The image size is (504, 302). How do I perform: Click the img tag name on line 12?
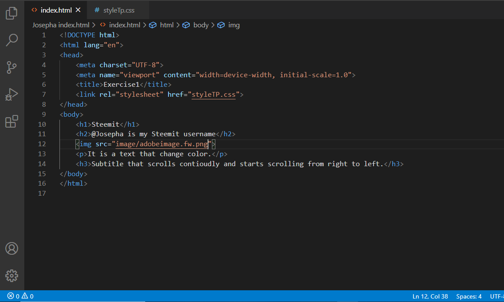(x=85, y=144)
